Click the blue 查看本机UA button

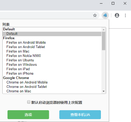pyautogui.click(x=80, y=115)
